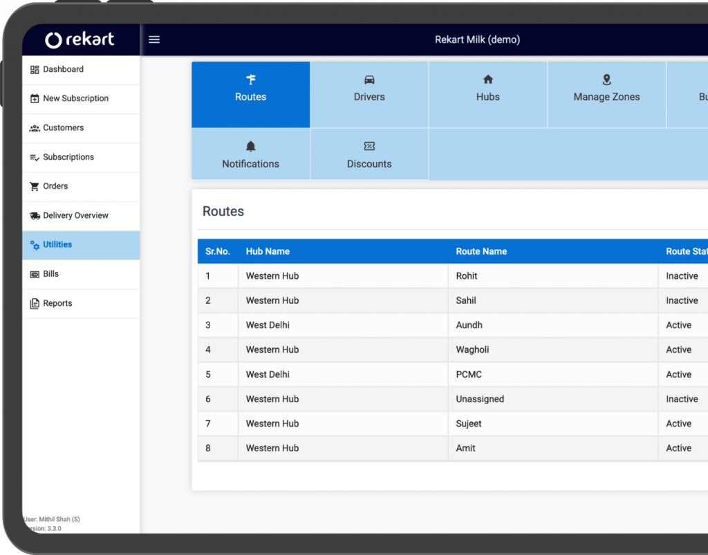The image size is (708, 555).
Task: Open the New Subscription page
Action: [x=76, y=98]
